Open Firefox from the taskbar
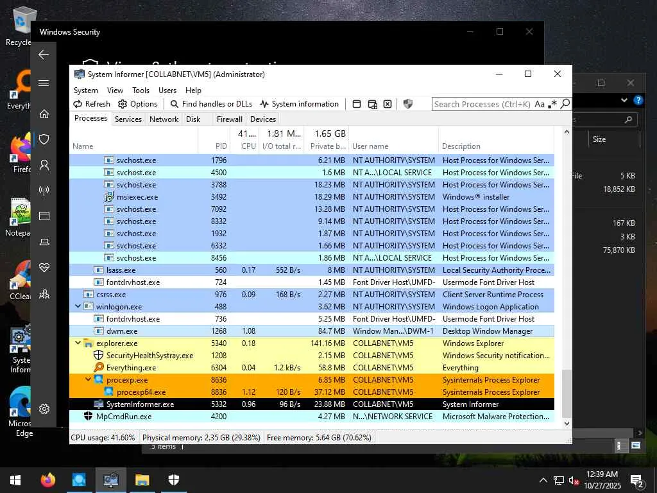The height and width of the screenshot is (493, 657). pyautogui.click(x=47, y=480)
